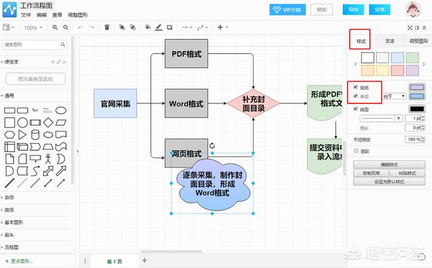Click the undo arrow icon
Image resolution: width=432 pixels, height=268 pixels.
[x=80, y=27]
